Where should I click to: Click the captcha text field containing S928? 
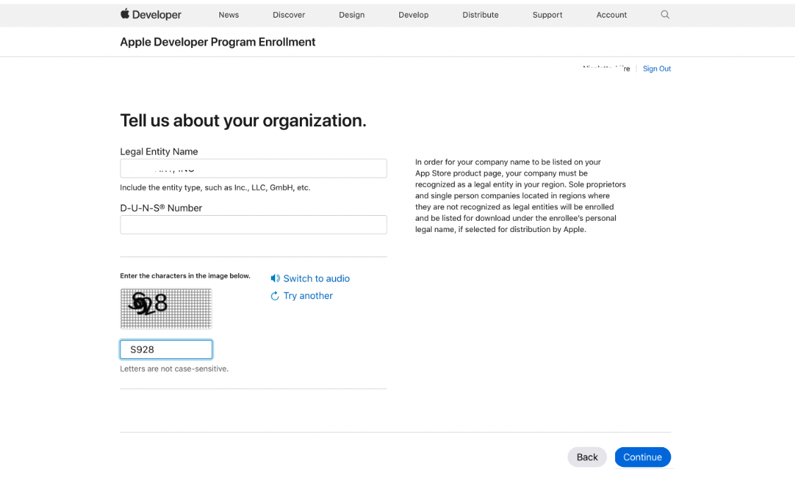coord(166,349)
